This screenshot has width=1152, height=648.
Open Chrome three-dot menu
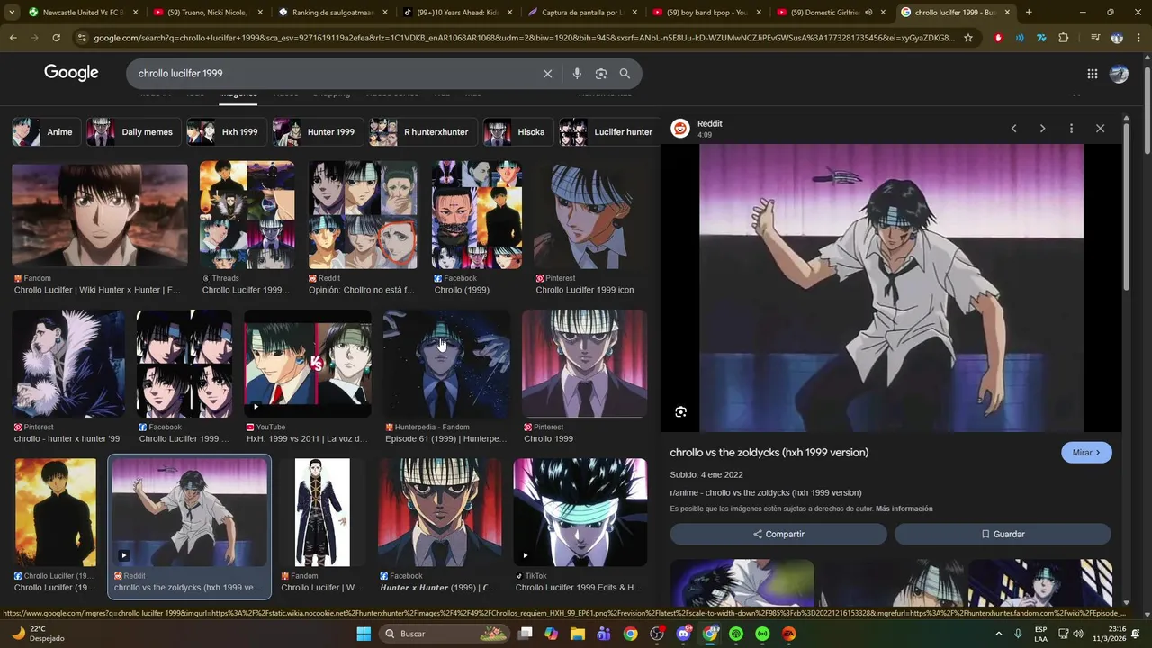point(1138,38)
